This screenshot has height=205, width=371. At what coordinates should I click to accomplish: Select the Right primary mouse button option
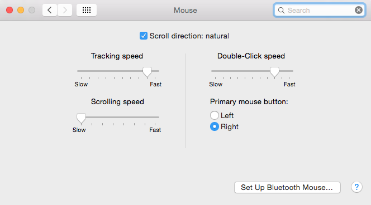(x=215, y=126)
